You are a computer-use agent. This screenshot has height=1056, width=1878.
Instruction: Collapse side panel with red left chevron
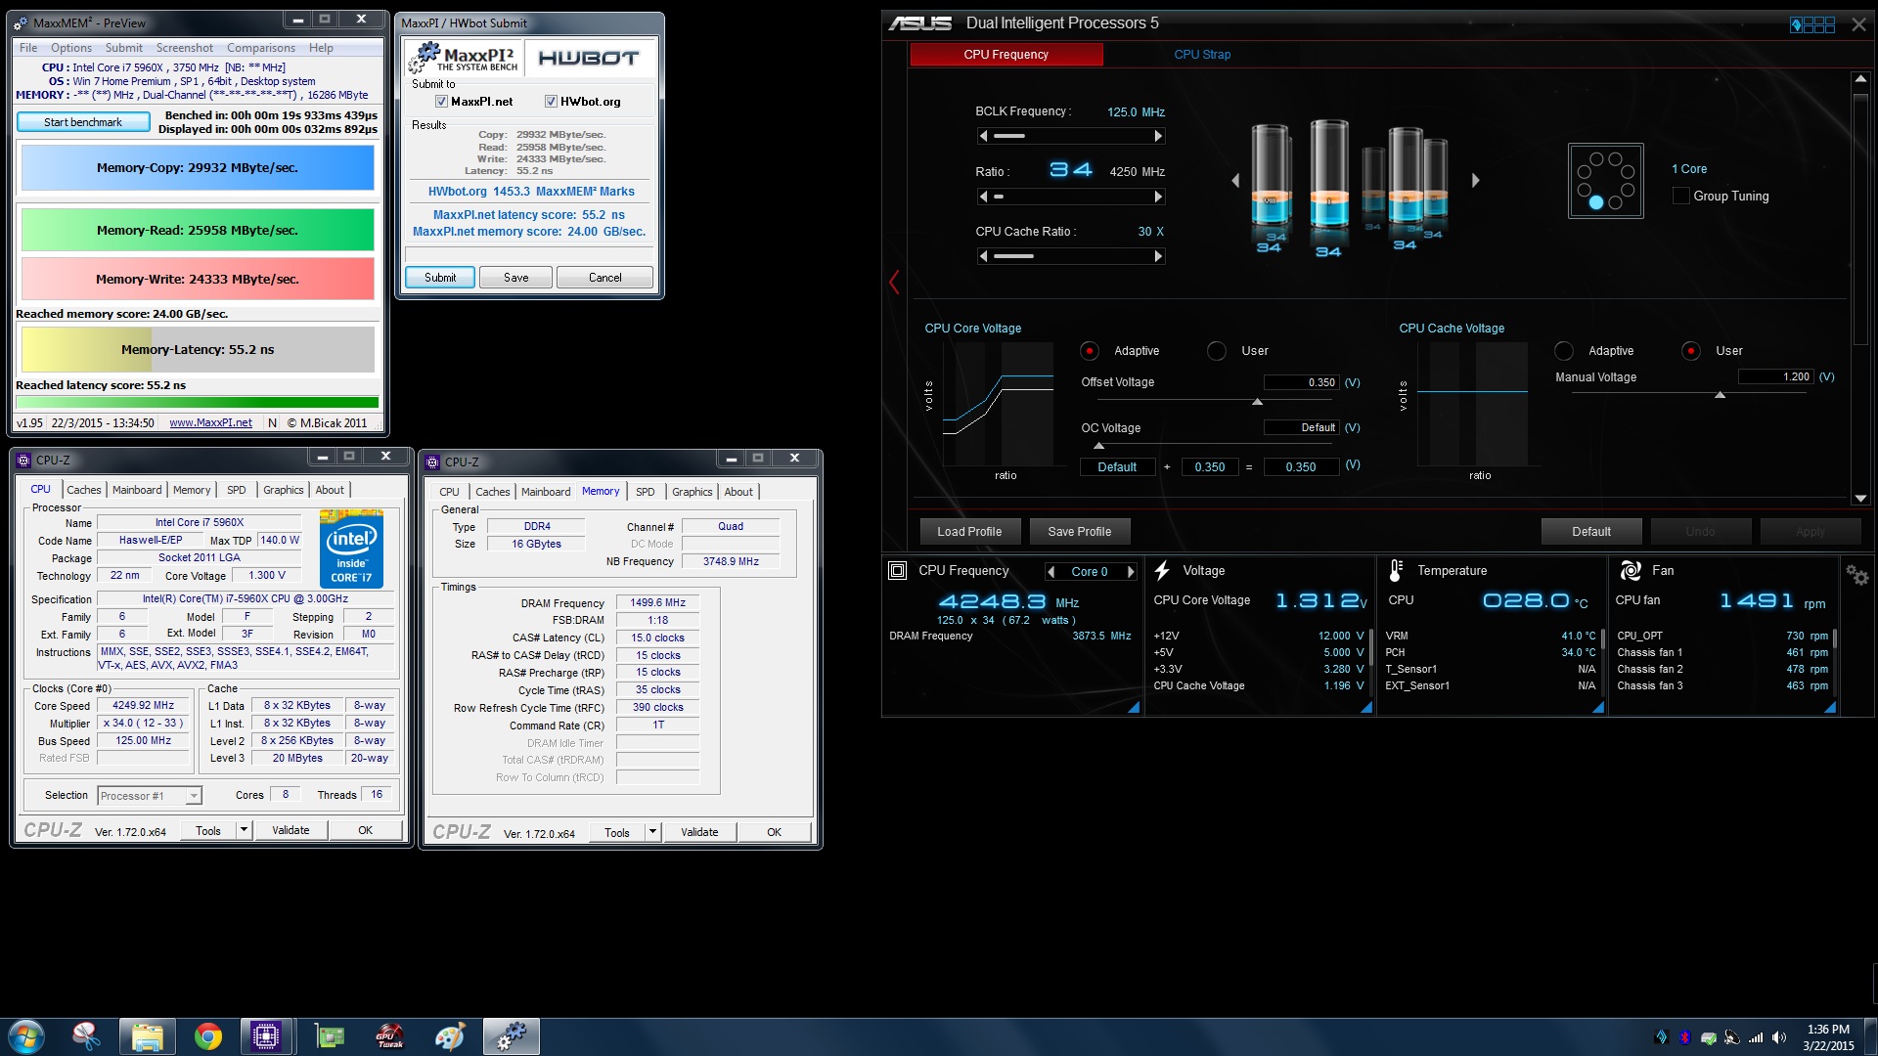894,283
